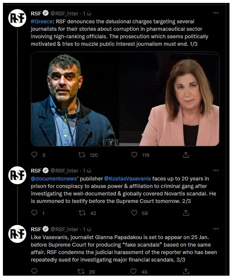Viewport: 232px width, 279px height.
Task: Share the third tweet about Gianna Papadakou
Action: click(x=186, y=272)
